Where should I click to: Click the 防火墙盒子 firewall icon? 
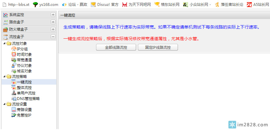6,29
